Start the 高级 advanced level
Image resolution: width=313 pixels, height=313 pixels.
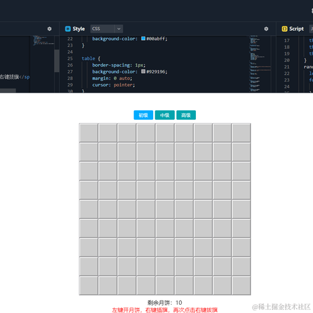point(186,115)
